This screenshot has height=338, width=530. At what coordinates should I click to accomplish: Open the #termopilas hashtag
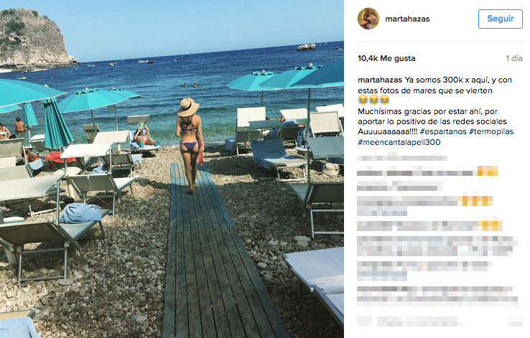coord(491,132)
